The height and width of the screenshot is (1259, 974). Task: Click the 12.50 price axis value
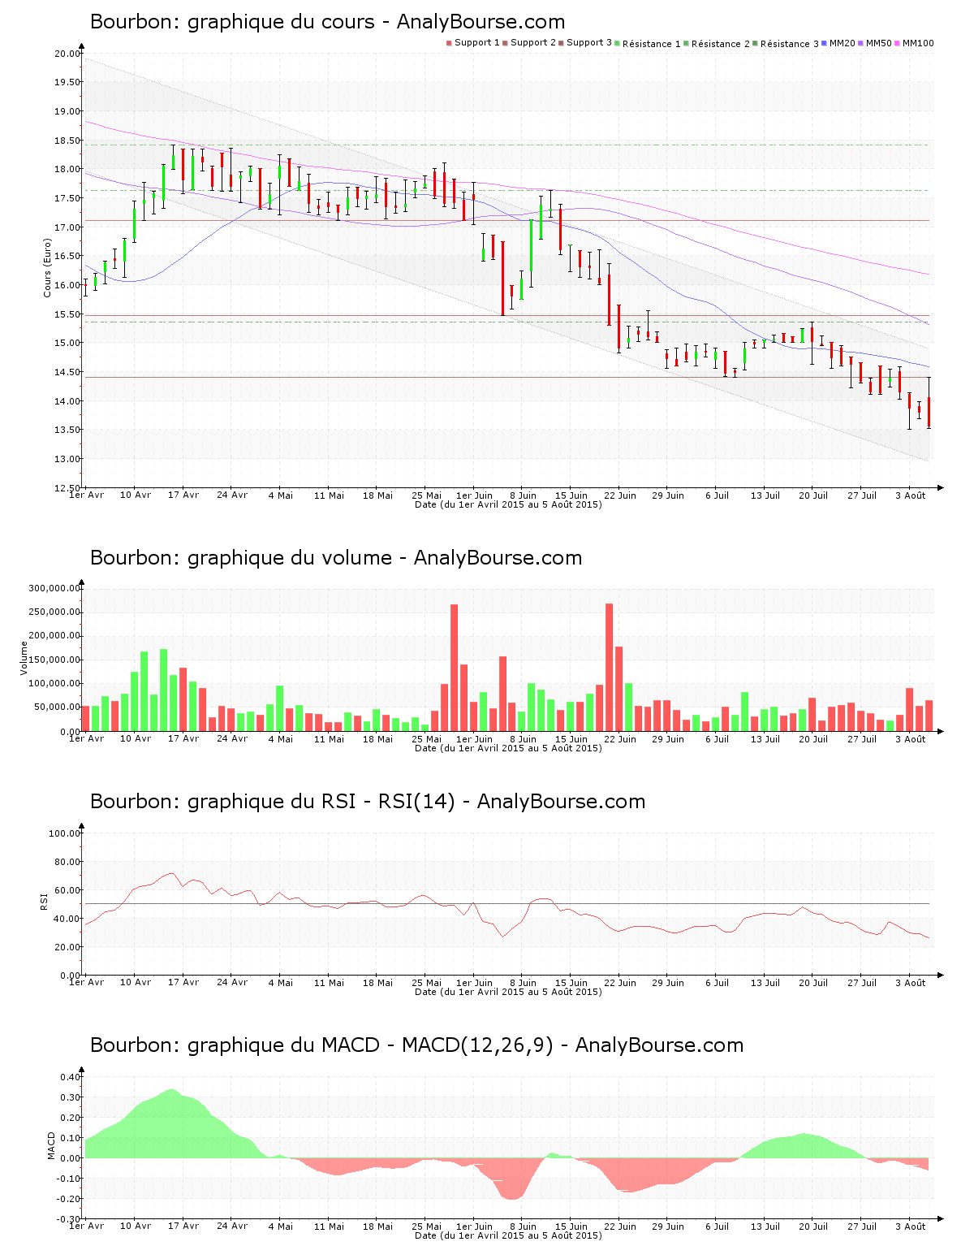point(67,488)
